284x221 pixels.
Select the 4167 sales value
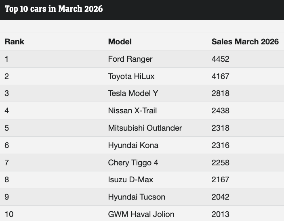click(220, 77)
